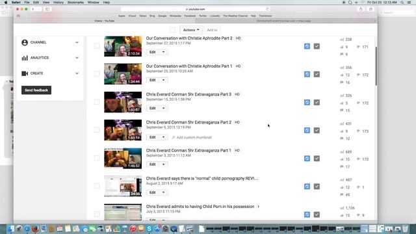
Task: Edit Extravaganza Part 3 video
Action: (153, 109)
